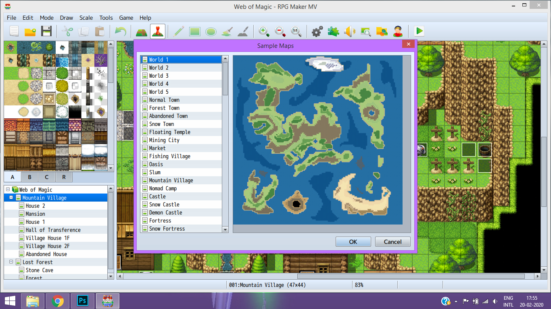Select Demon Castle sample map
Viewport: 551px width, 309px height.
click(182, 212)
